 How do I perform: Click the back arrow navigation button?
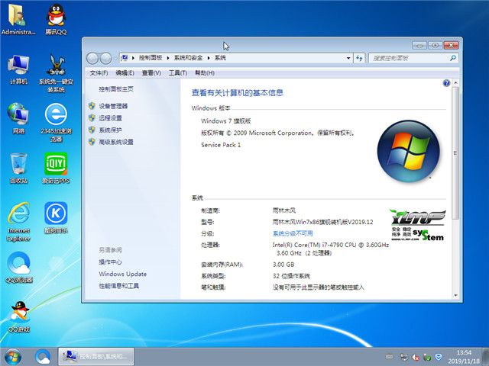pos(93,58)
